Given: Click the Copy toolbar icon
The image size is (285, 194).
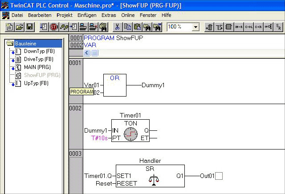Looking at the screenshot, I should [127, 27].
